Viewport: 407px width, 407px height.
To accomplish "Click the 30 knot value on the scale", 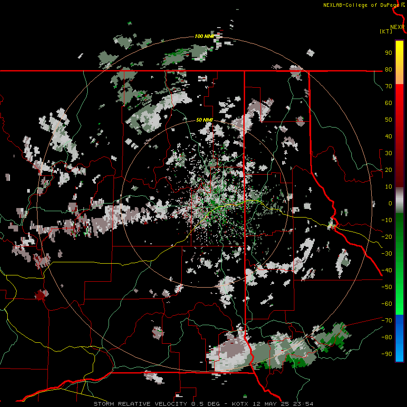I will click(x=388, y=153).
